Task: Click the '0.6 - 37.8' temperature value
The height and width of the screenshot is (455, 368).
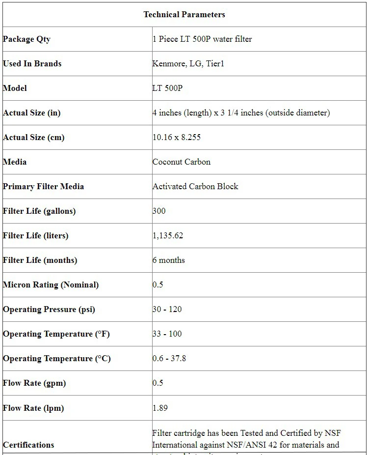Action: tap(169, 358)
